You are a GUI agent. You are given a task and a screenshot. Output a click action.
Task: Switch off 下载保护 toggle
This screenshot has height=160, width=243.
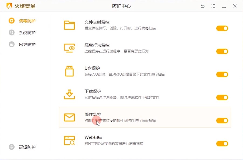click(222, 98)
